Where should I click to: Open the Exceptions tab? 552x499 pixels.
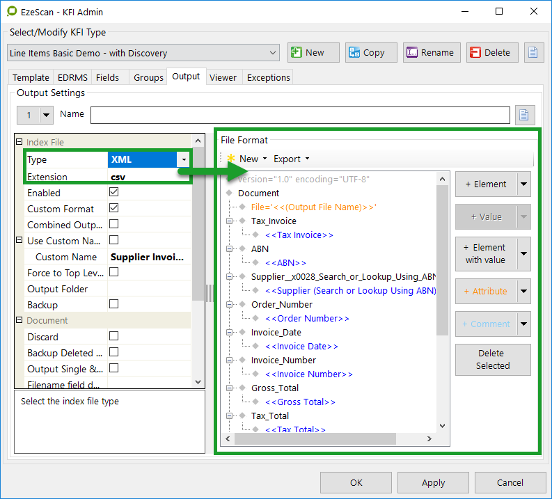pyautogui.click(x=268, y=77)
